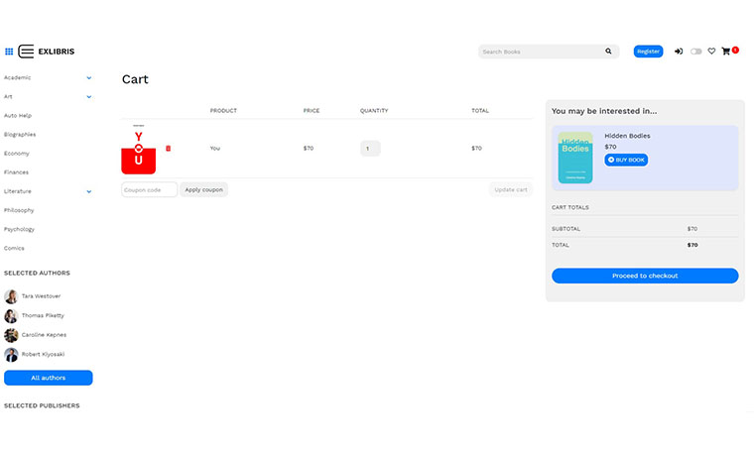Image resolution: width=754 pixels, height=450 pixels.
Task: Click the Coupon code field
Action: click(x=149, y=189)
